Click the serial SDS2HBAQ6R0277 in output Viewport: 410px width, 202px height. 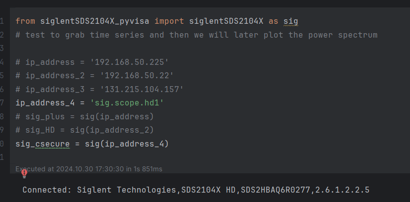pos(275,190)
